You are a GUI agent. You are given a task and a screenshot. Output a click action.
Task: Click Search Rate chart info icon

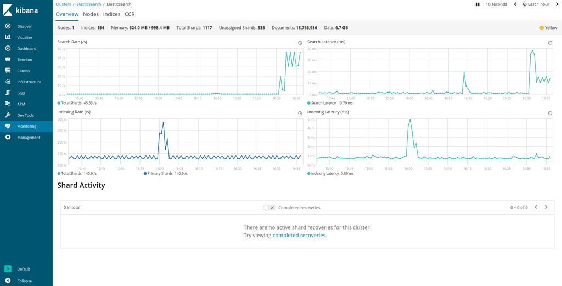[300, 43]
